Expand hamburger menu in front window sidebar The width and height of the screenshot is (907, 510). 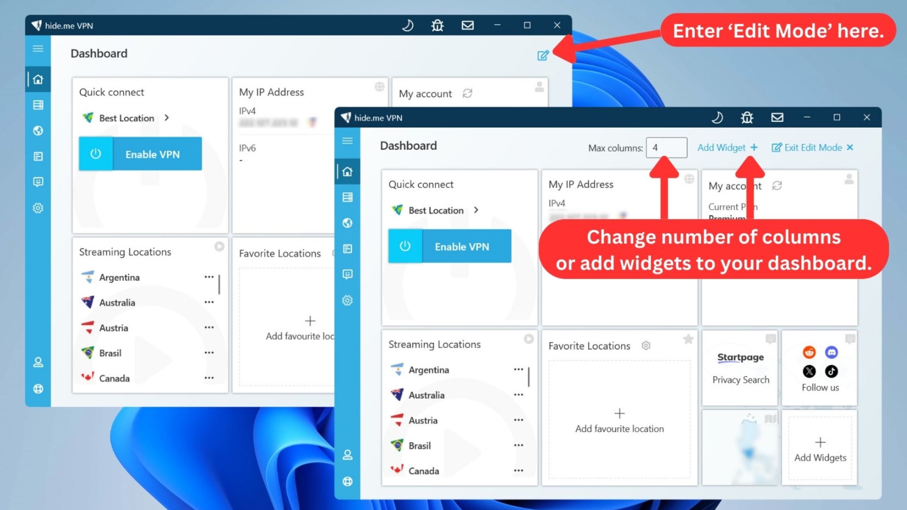tap(347, 141)
